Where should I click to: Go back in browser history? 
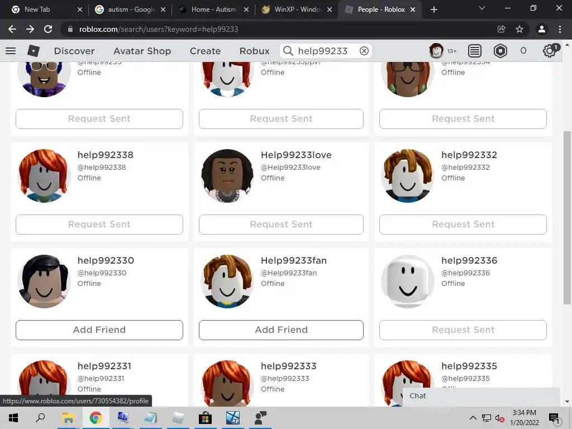[x=12, y=29]
